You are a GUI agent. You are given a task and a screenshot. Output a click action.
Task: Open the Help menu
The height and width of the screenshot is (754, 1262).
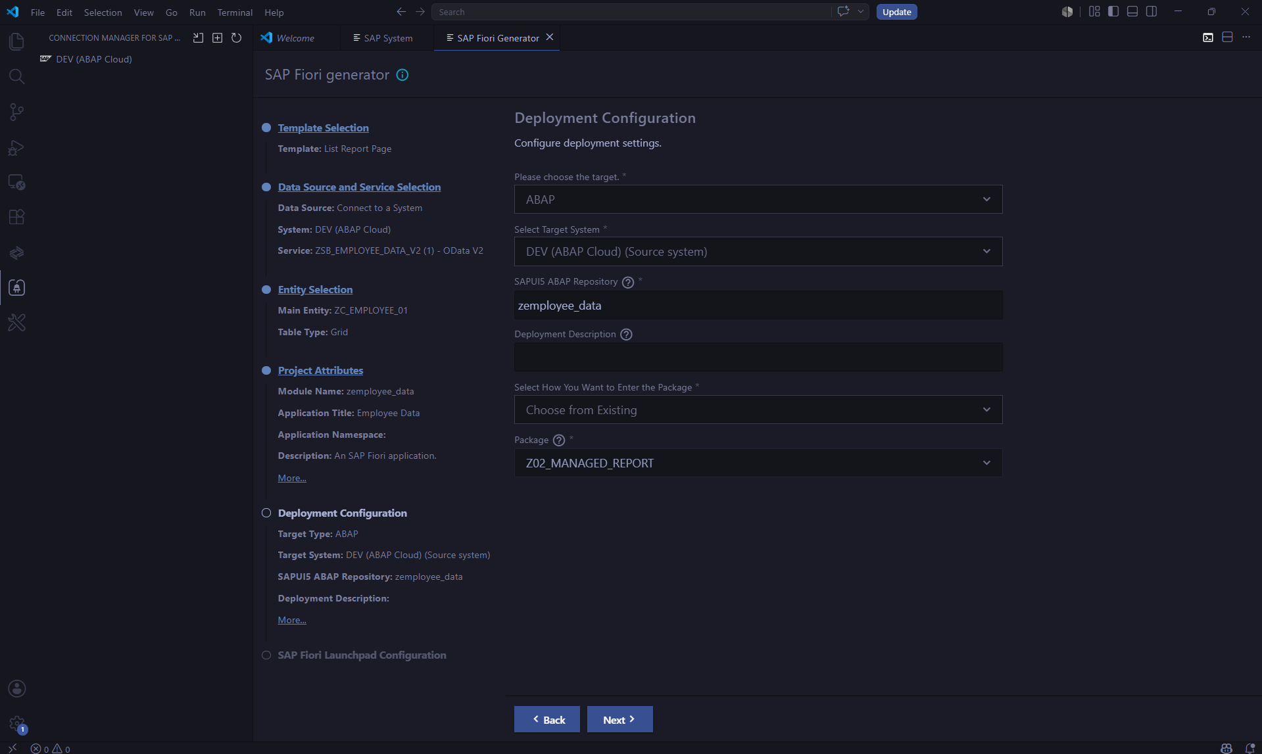[274, 12]
